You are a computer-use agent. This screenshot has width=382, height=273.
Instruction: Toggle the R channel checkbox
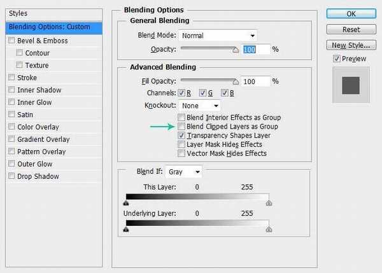click(x=182, y=93)
